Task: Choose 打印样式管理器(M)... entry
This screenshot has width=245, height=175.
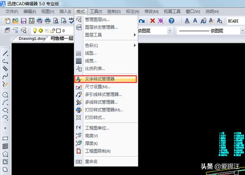Action: coord(106,110)
